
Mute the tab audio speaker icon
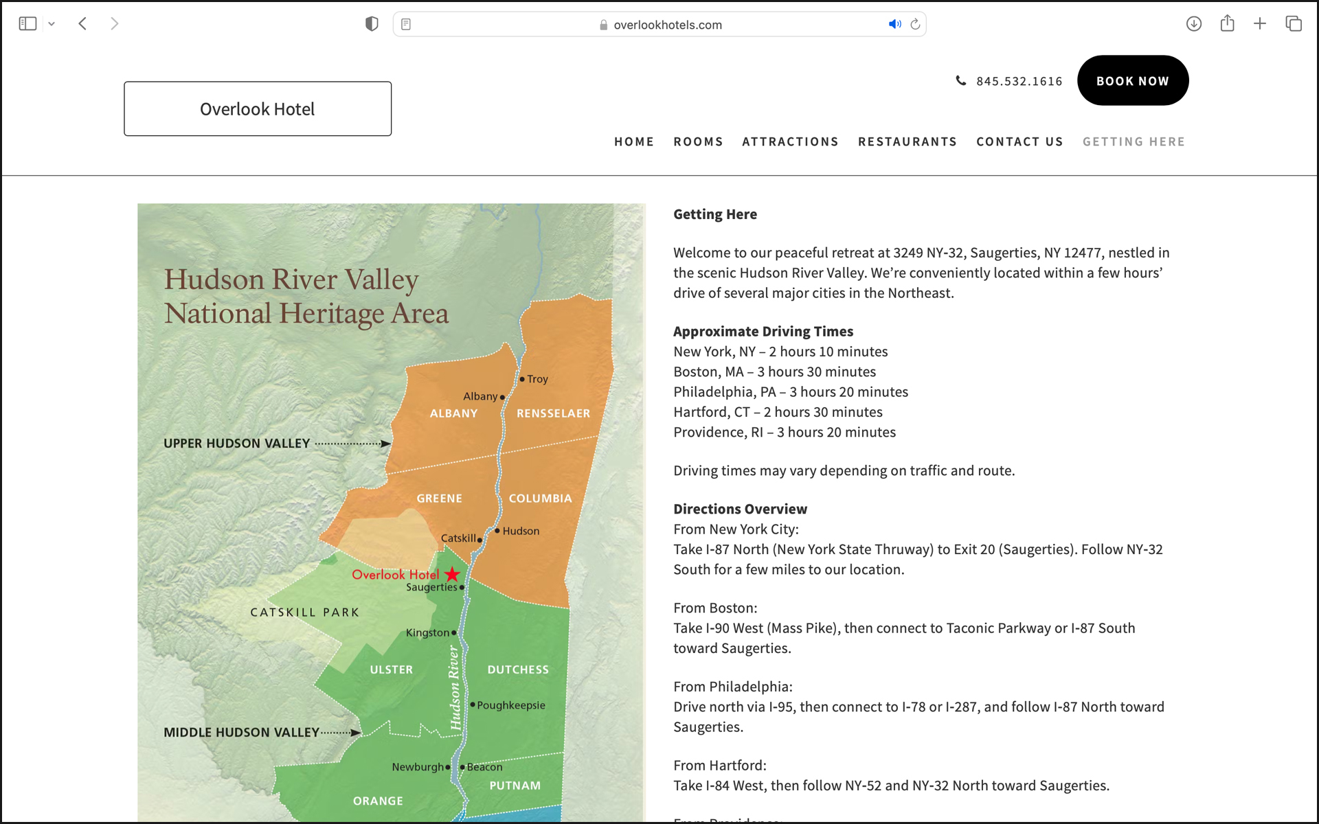click(x=894, y=24)
